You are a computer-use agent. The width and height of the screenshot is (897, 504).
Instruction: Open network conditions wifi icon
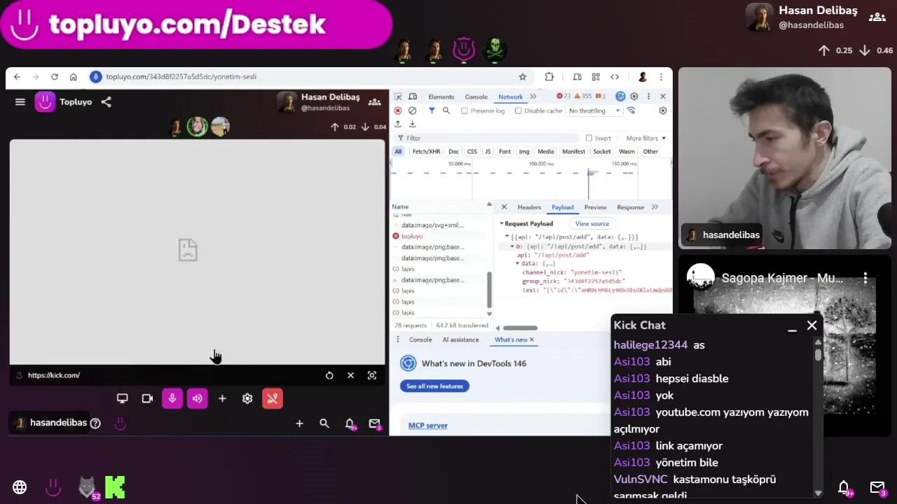click(631, 111)
